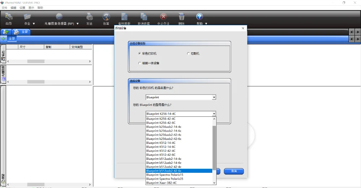
Task: Open the 编辑 menu
Action: pos(13,8)
